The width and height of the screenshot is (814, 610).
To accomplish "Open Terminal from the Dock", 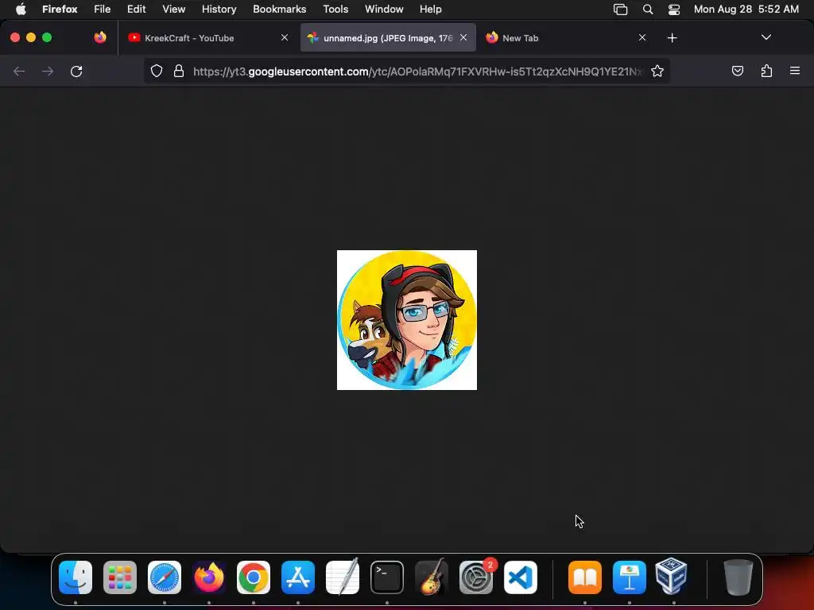I will coord(387,577).
